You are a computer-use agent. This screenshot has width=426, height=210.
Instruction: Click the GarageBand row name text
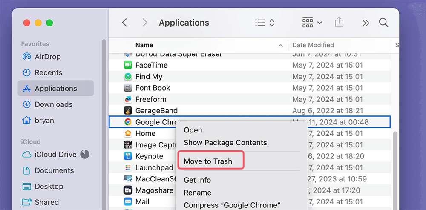[x=156, y=111]
